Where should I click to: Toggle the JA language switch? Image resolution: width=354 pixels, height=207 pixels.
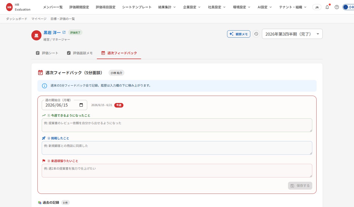(x=317, y=7)
